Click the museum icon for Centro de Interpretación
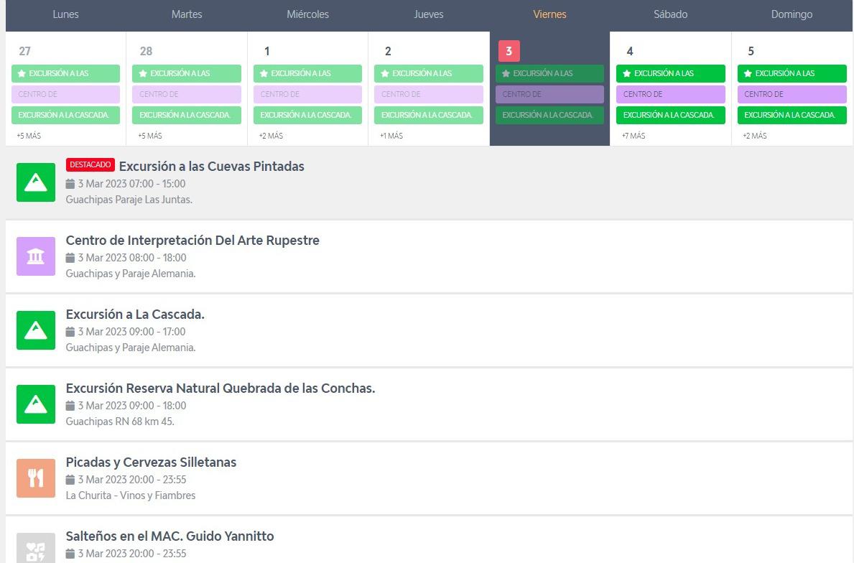Image resolution: width=854 pixels, height=563 pixels. (36, 256)
